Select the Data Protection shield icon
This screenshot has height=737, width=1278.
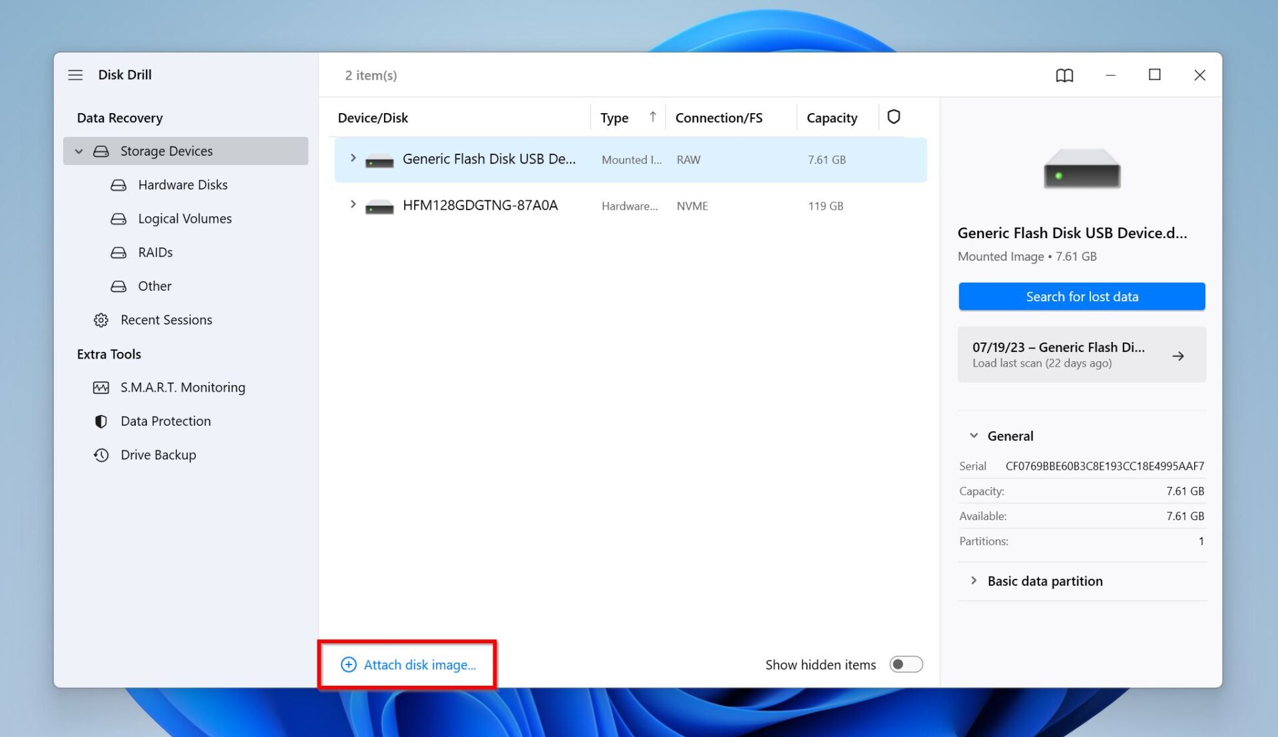(x=101, y=421)
